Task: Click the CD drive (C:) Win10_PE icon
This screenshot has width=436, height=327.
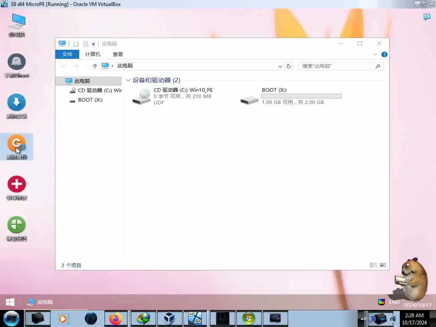Action: [x=141, y=97]
